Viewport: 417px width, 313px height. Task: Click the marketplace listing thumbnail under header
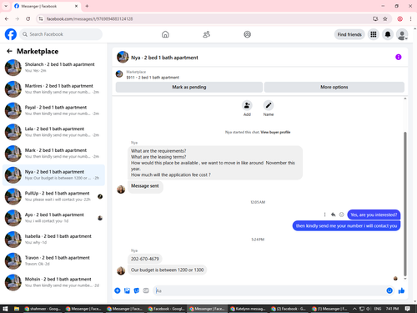(119, 74)
